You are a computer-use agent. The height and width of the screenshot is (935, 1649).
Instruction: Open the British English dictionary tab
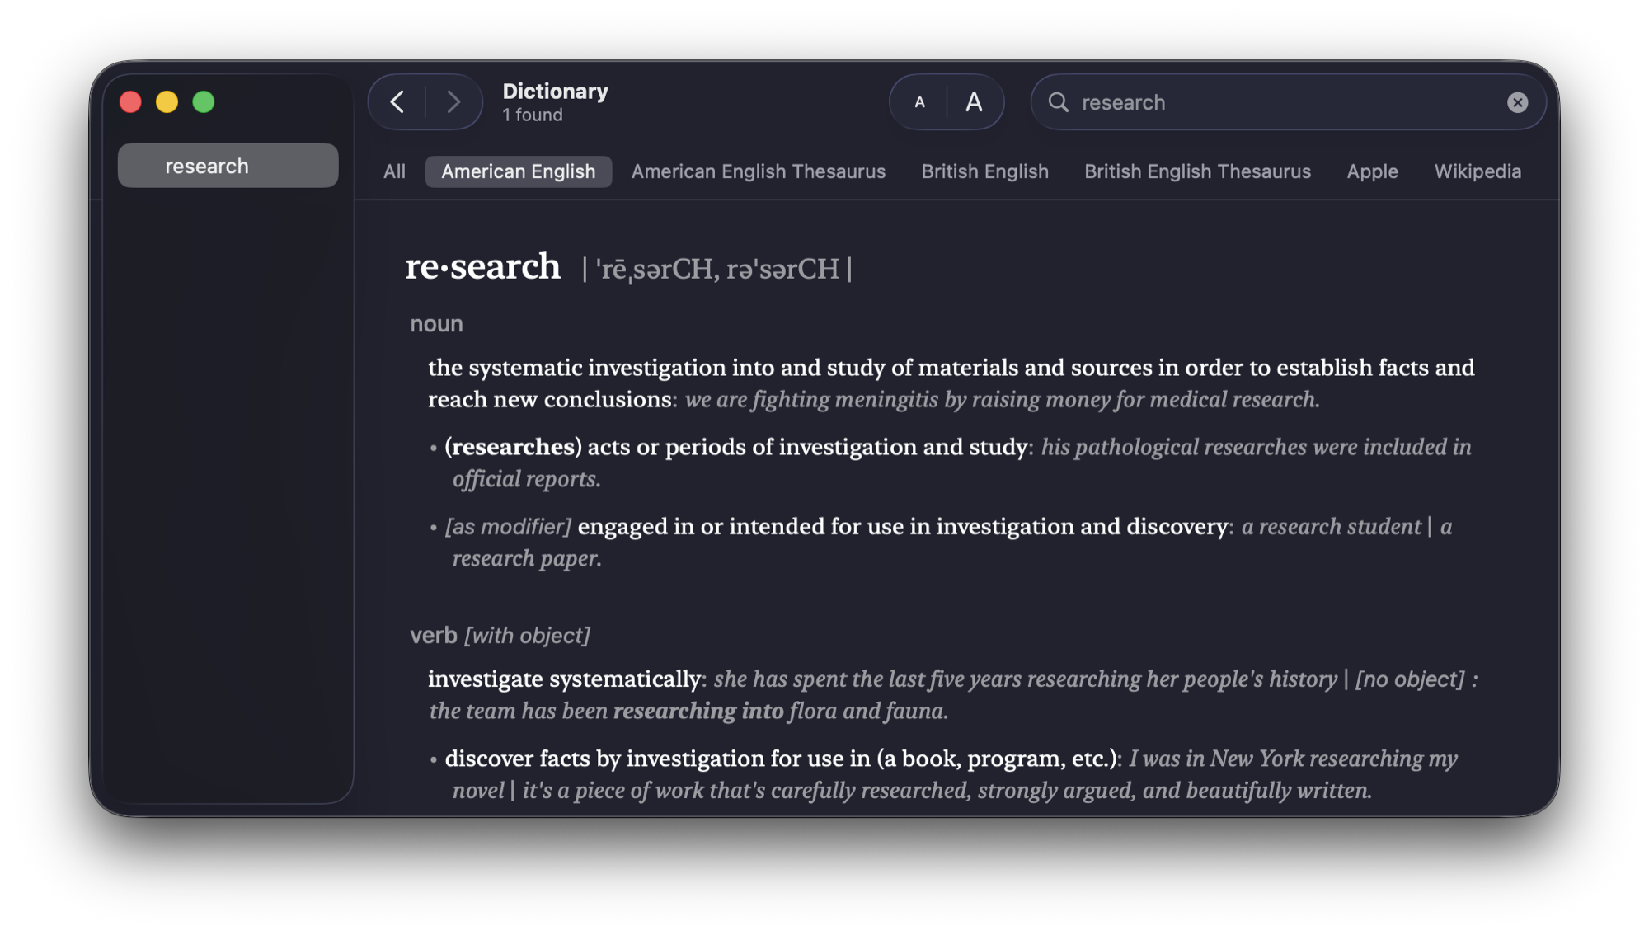[x=984, y=171]
